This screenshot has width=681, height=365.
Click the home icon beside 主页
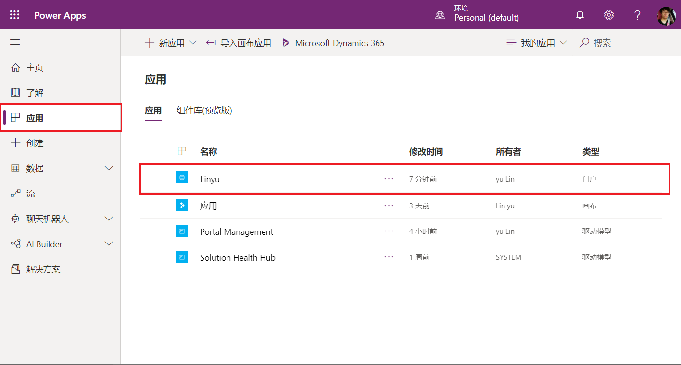coord(15,67)
